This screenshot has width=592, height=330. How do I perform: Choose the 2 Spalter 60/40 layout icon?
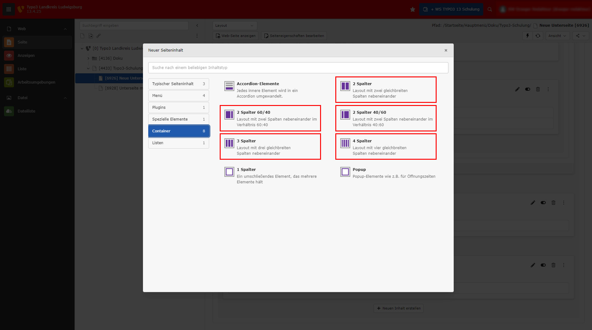[229, 115]
